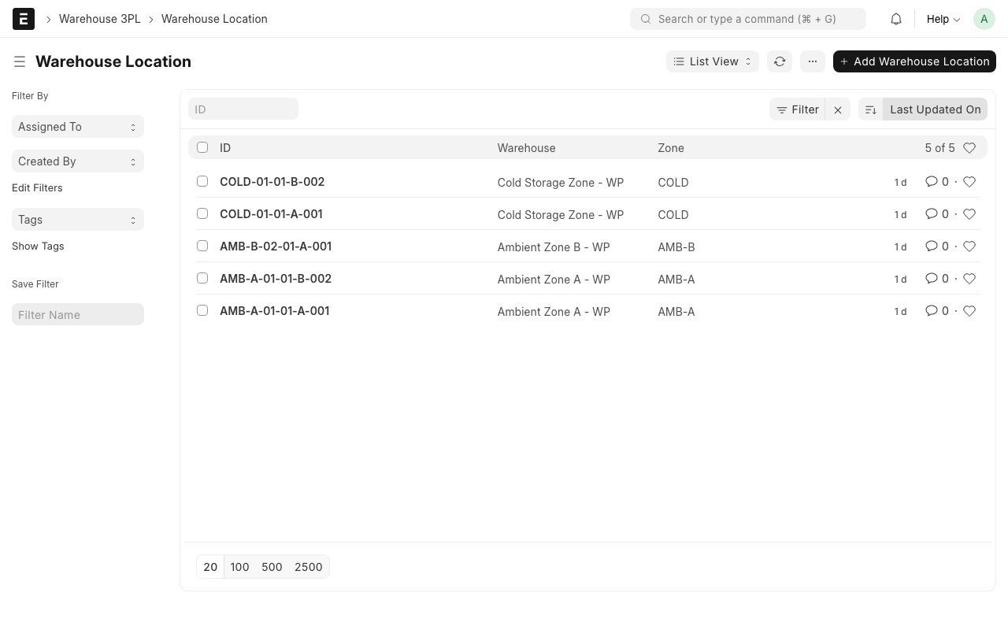Refresh the warehouse location list

(x=780, y=61)
